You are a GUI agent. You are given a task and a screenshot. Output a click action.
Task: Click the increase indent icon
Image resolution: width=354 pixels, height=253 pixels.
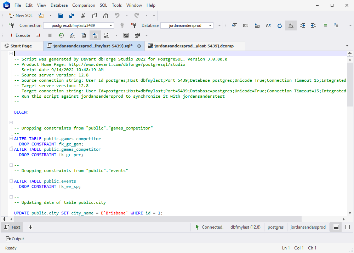pos(313,25)
